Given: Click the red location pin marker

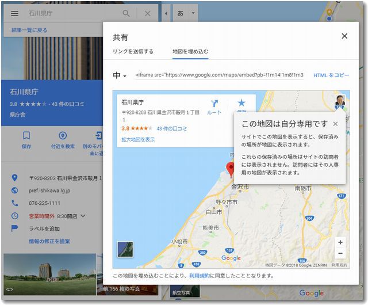Looking at the screenshot, I should point(231,169).
